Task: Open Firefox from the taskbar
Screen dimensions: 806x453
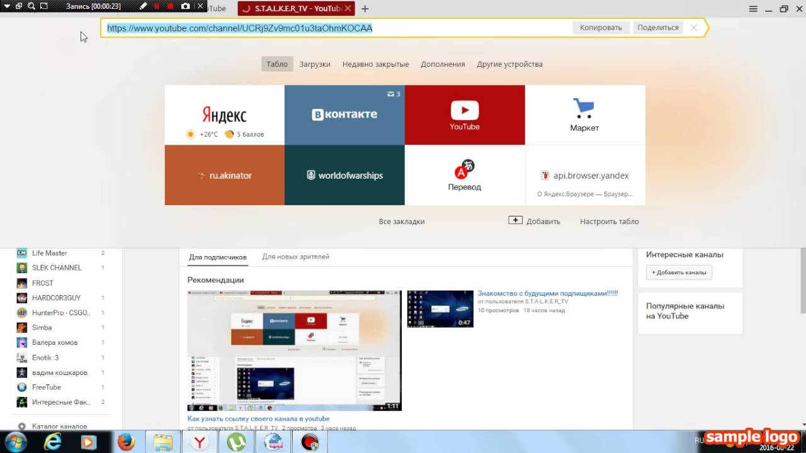Action: pyautogui.click(x=126, y=442)
